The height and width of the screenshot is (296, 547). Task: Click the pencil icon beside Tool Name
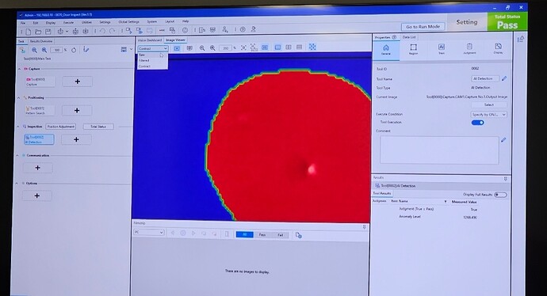pos(504,78)
